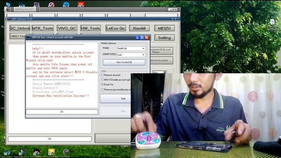Viewport: 281px width, 158px height.
Task: Click the MRT Software main window 0% progress bar
Action: 50,139
